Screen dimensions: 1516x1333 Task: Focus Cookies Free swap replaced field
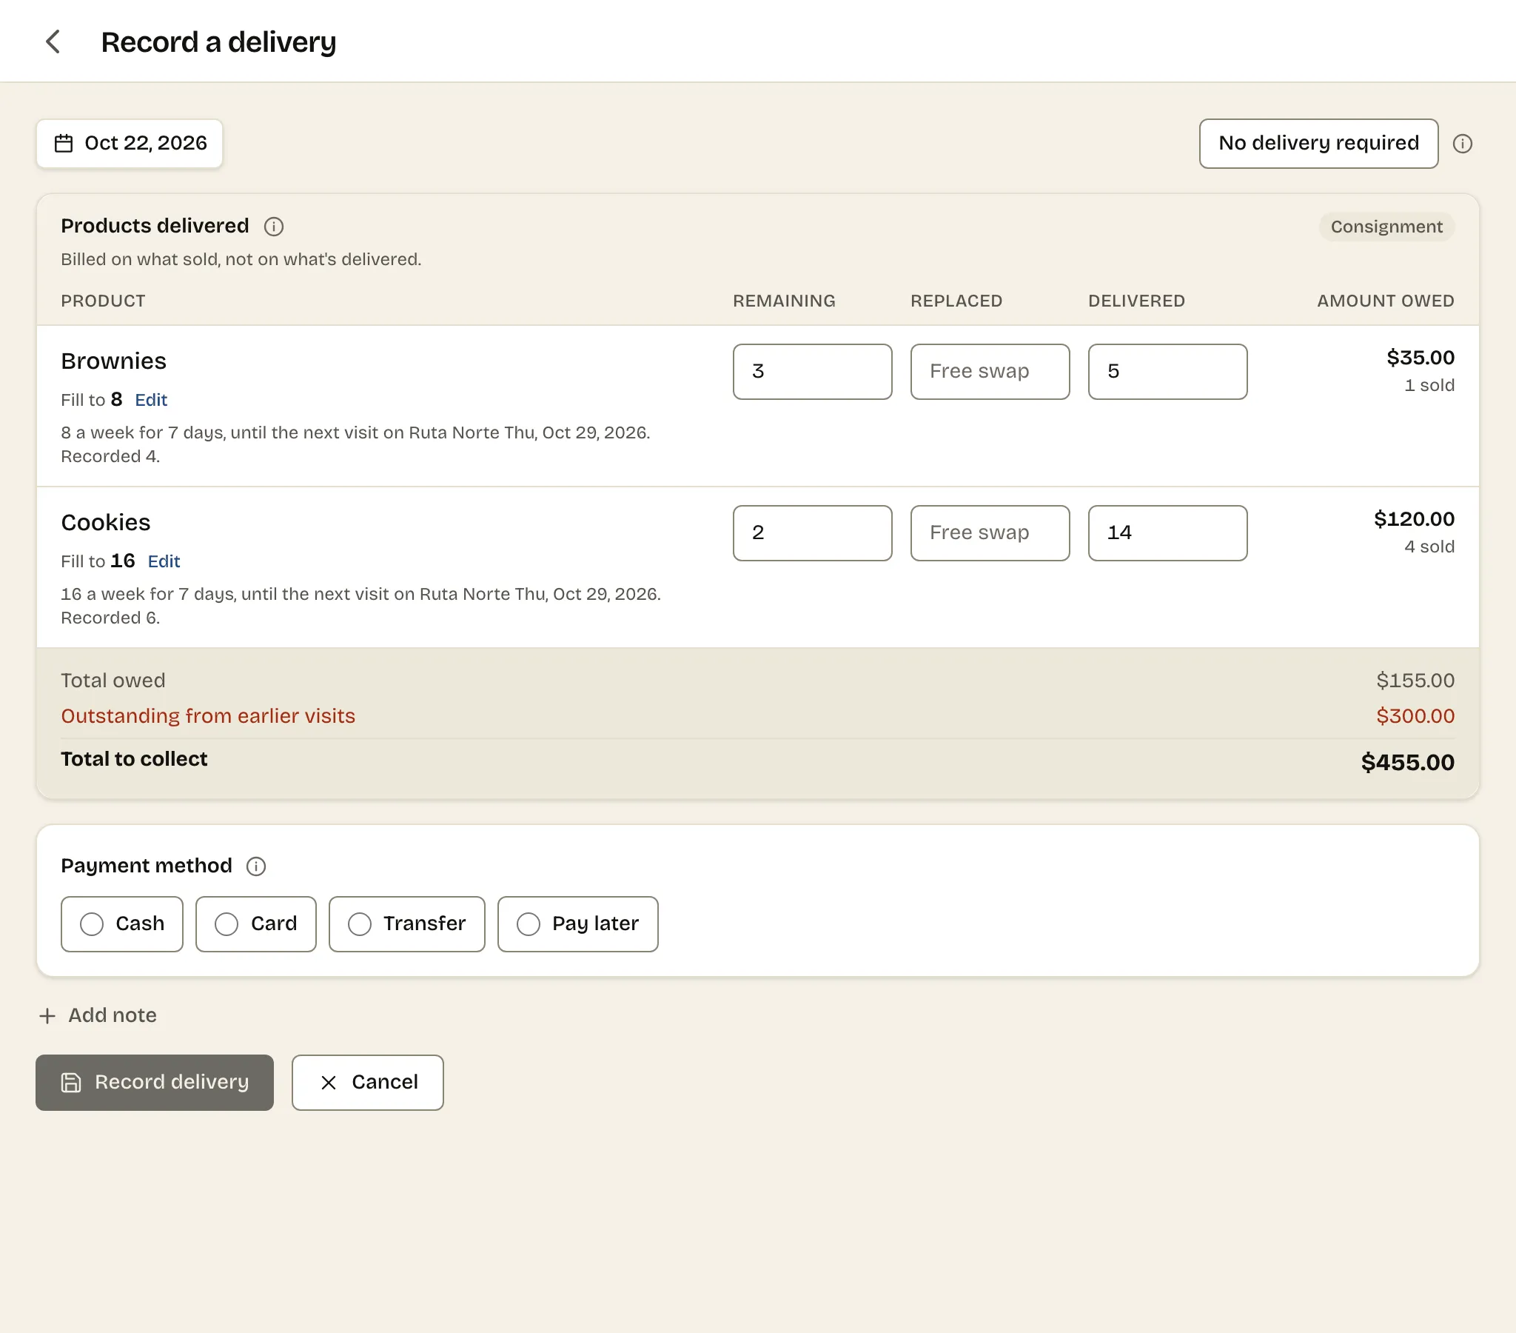(x=990, y=533)
